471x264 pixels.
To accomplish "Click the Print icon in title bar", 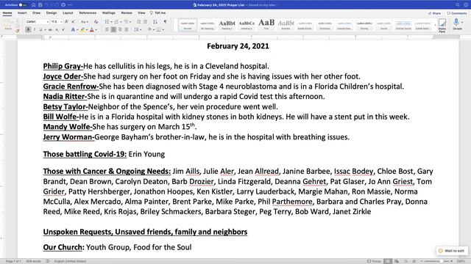I will pos(63,5).
